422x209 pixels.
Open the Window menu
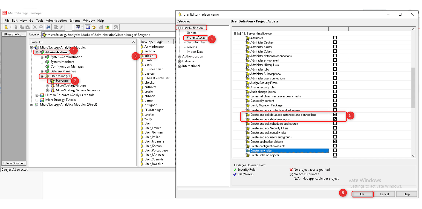89,21
